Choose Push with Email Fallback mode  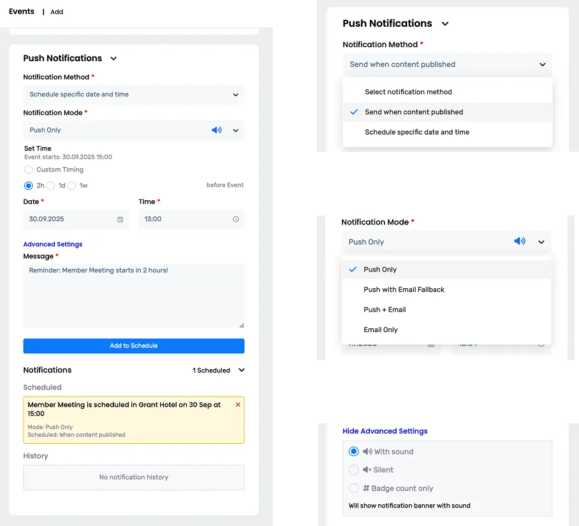(404, 289)
